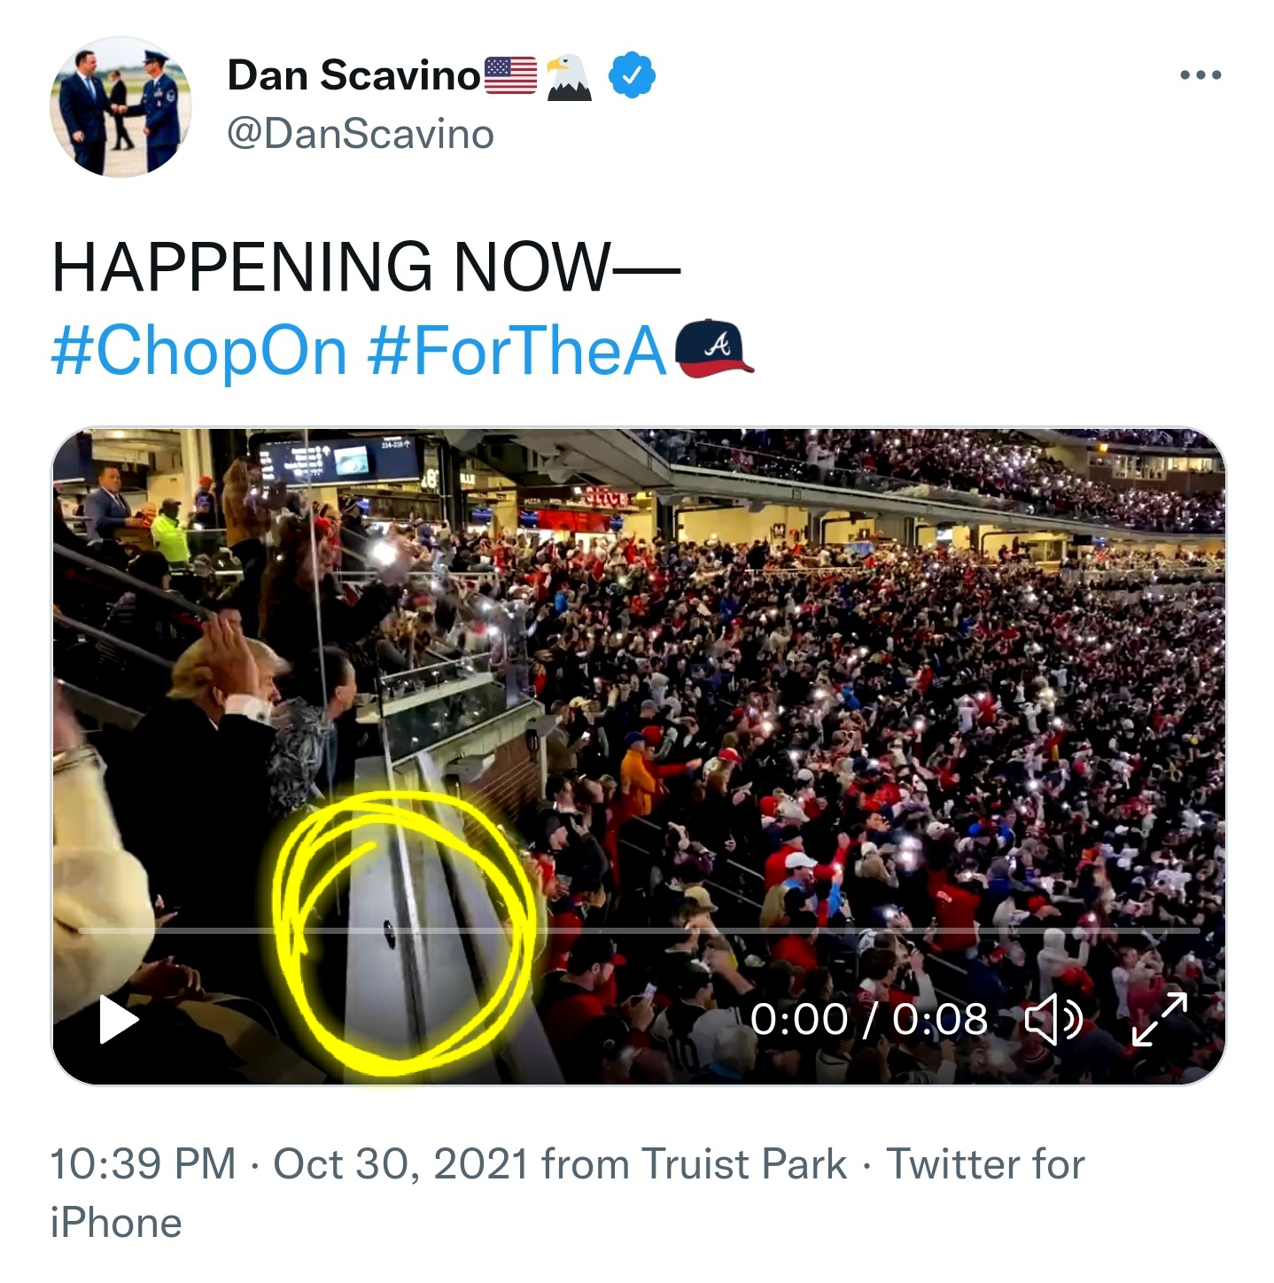Click the Dan Scavino display name
The height and width of the screenshot is (1283, 1274).
[353, 75]
